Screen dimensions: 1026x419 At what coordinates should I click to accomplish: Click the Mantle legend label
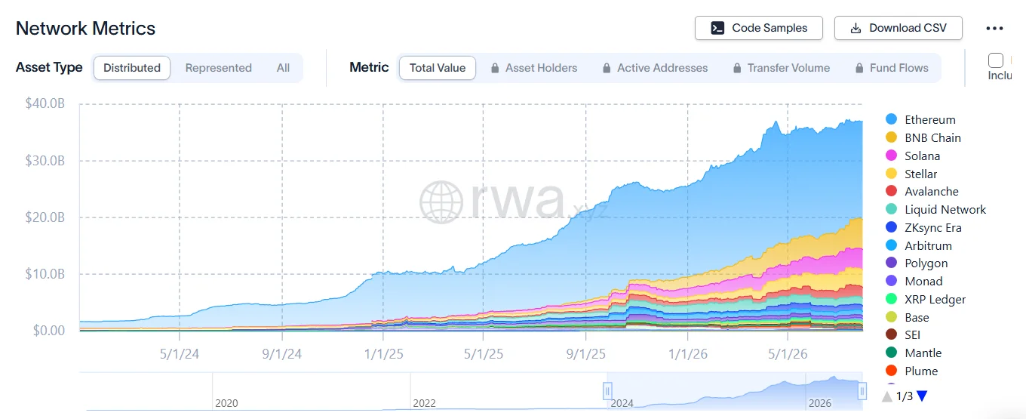coord(923,353)
